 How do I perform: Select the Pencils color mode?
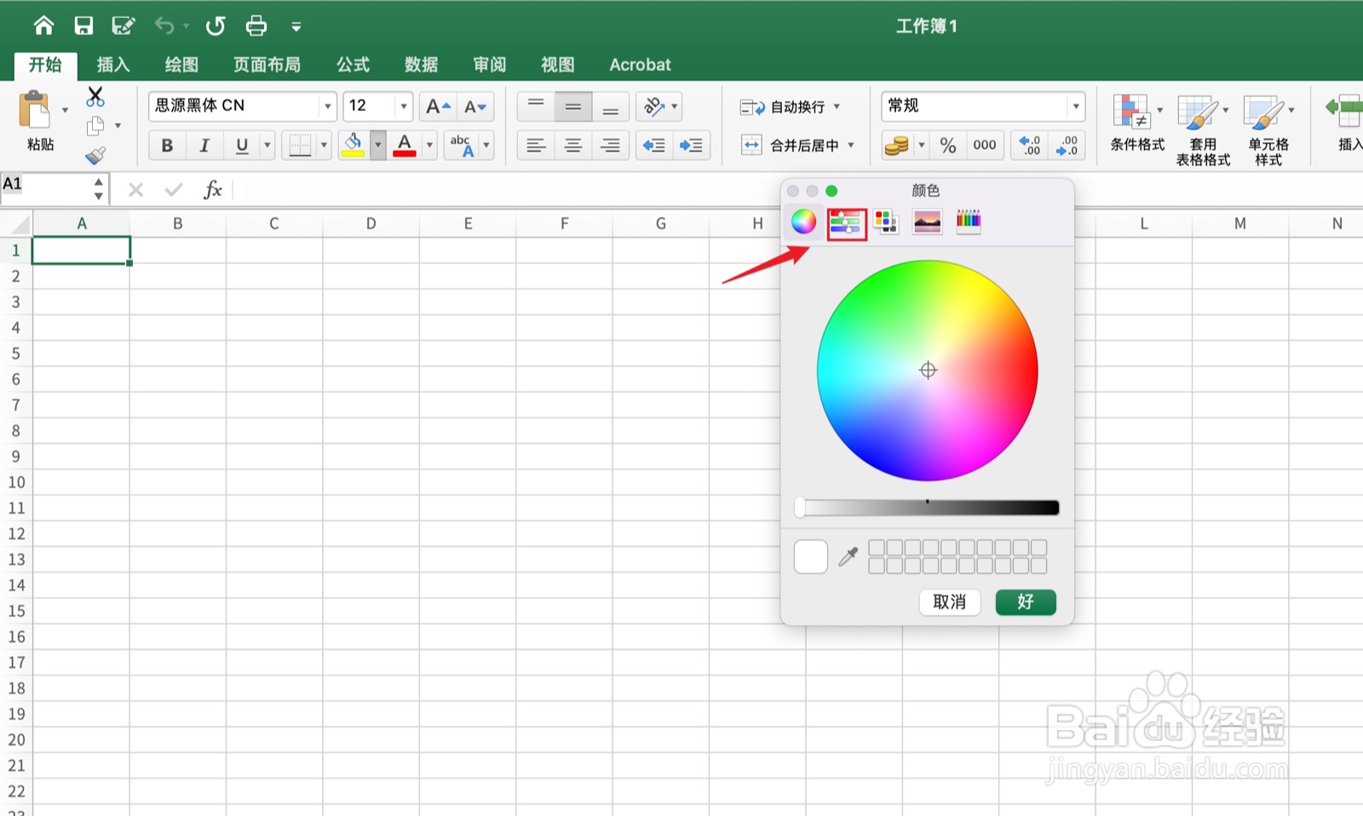(x=968, y=221)
